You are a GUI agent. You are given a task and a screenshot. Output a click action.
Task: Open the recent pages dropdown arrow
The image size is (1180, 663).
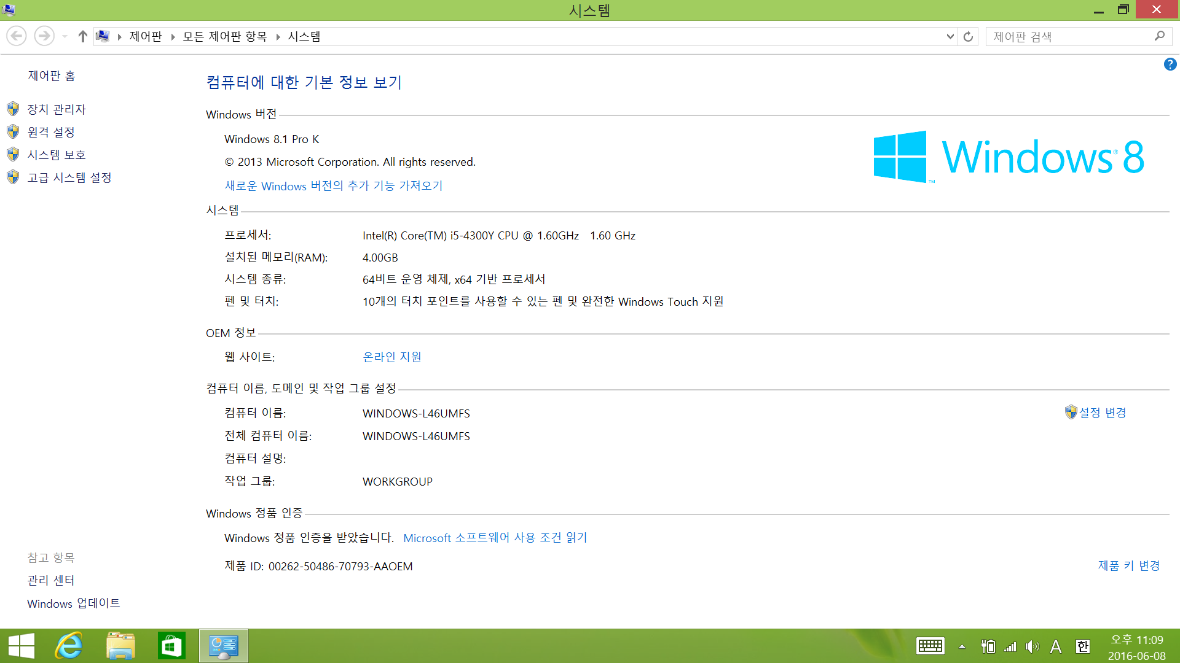coord(65,37)
